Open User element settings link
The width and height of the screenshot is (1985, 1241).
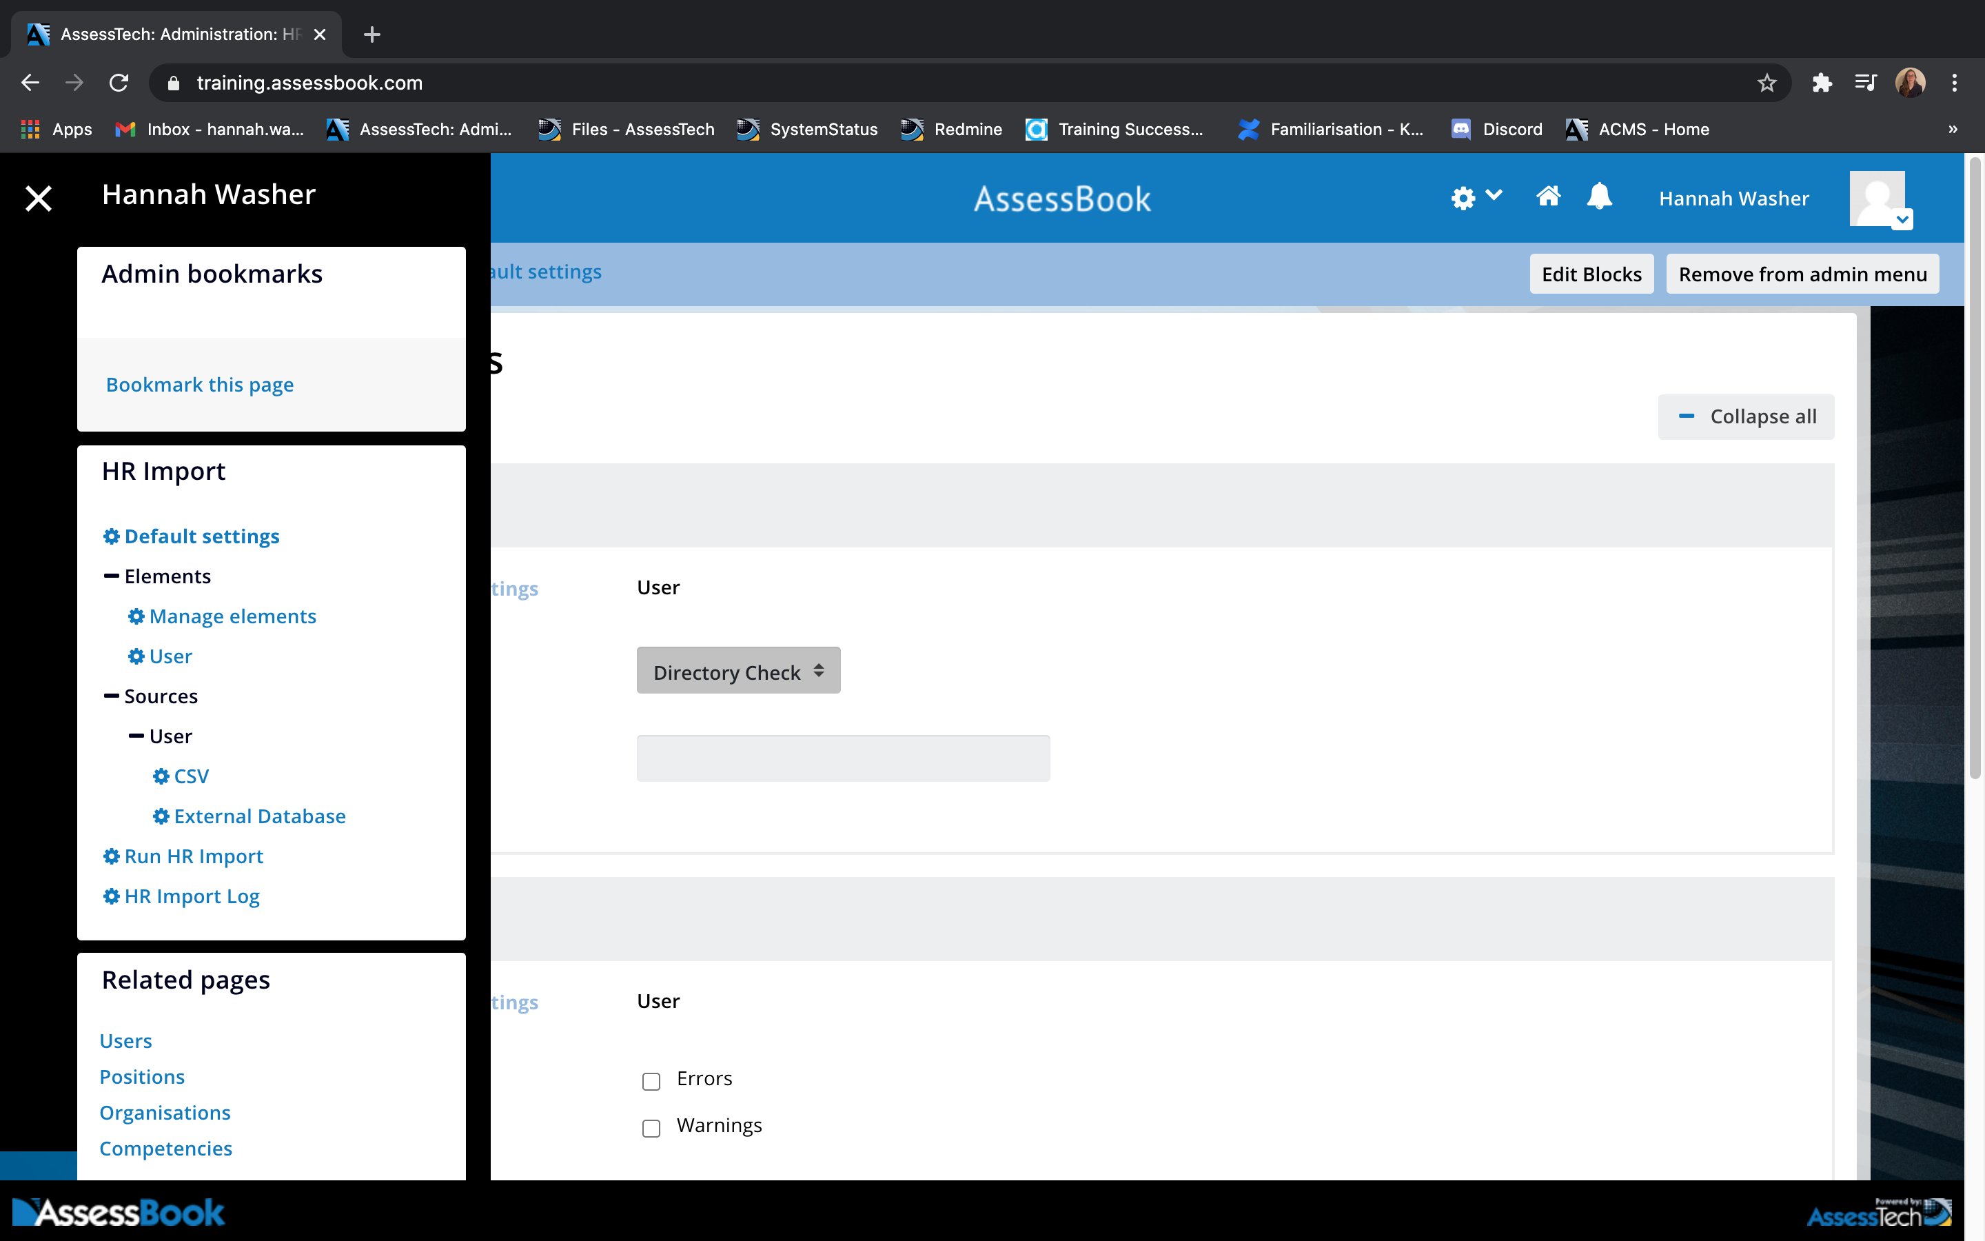click(x=171, y=656)
